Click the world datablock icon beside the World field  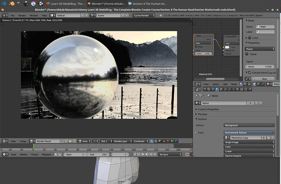click(x=197, y=103)
